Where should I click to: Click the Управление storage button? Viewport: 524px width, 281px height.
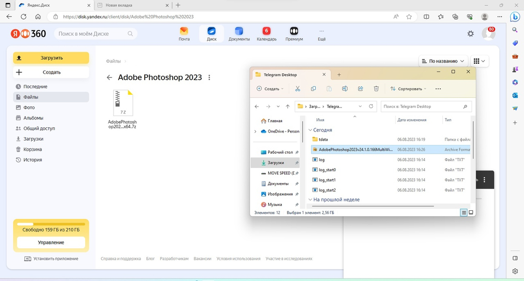coord(51,242)
